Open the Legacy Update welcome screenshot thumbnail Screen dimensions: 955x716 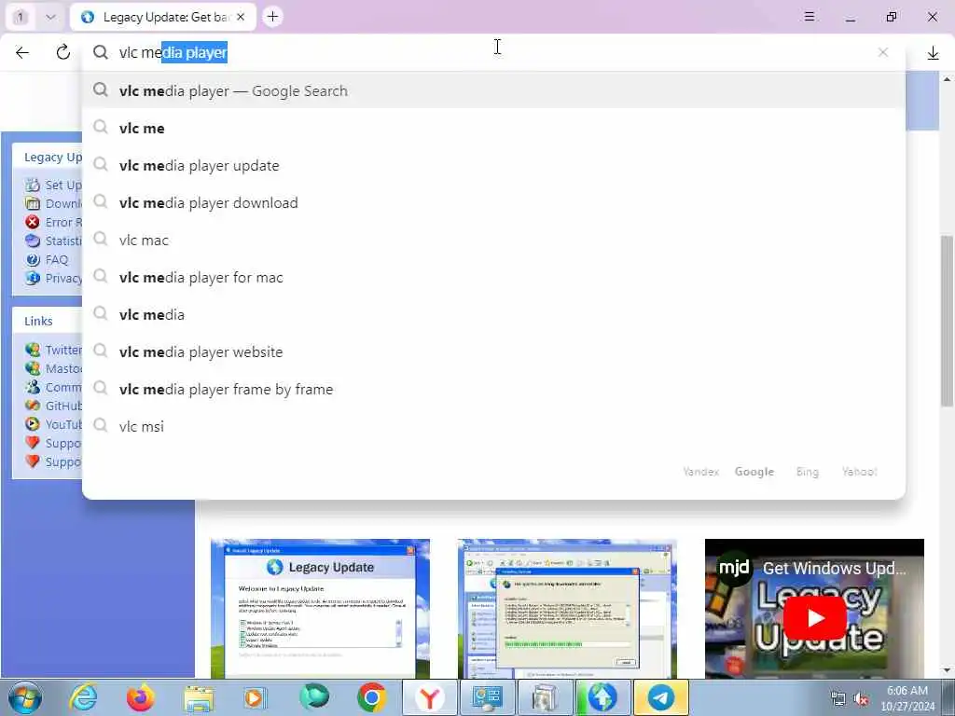pyautogui.click(x=321, y=608)
